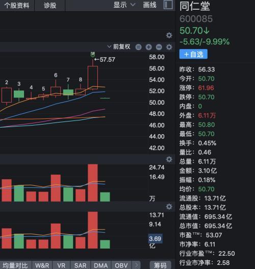Screen dimensions: 255x269
Task: Click the 外盘 value 6.11万
Action: click(x=207, y=115)
